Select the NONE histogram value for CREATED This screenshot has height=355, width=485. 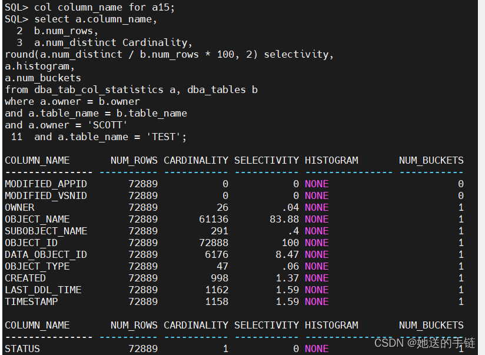(317, 278)
